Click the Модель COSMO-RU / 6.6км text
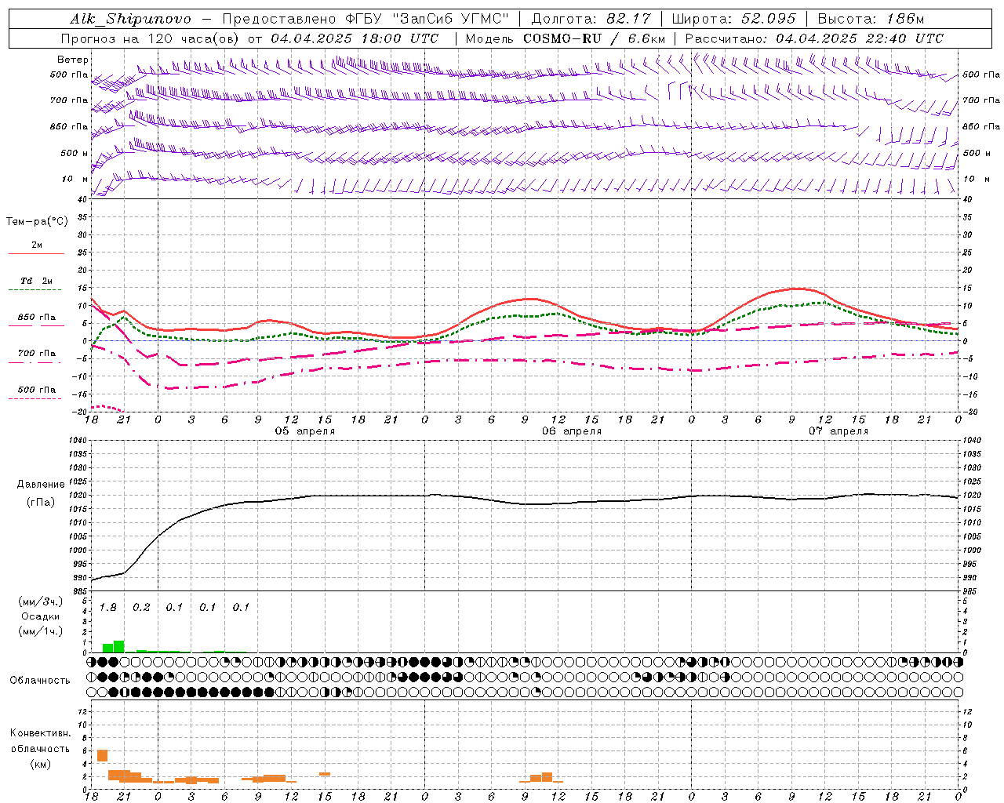 [x=566, y=38]
